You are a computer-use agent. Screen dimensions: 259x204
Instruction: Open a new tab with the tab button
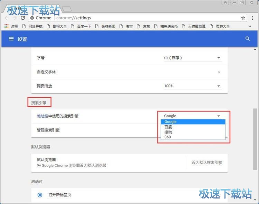pos(67,9)
